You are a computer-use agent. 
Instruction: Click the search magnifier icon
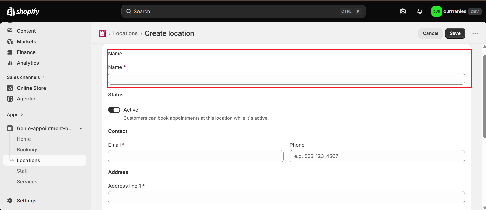point(129,11)
